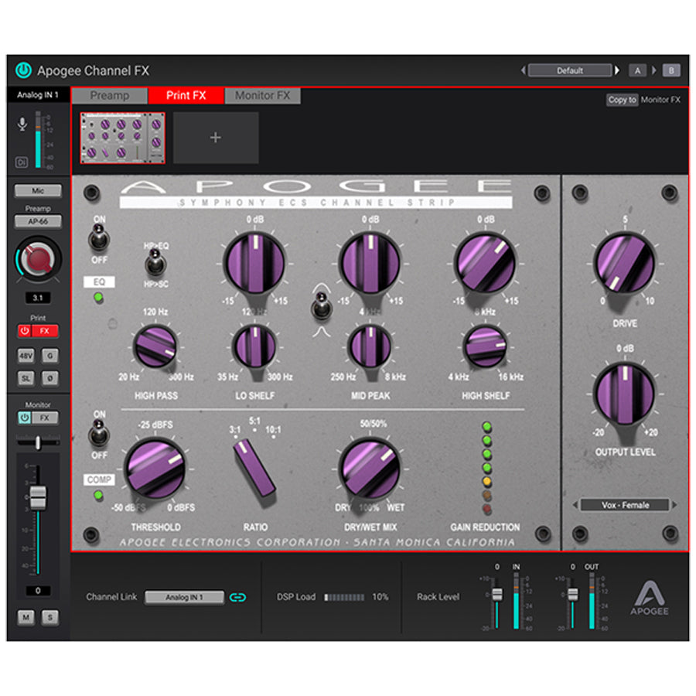Image resolution: width=696 pixels, height=696 pixels.
Task: Open the AP-66 preamp emulation selector
Action: tap(38, 222)
